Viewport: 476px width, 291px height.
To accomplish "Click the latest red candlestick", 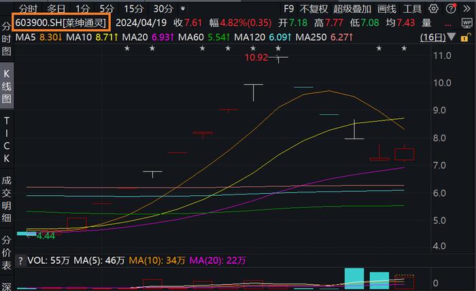I will point(405,154).
